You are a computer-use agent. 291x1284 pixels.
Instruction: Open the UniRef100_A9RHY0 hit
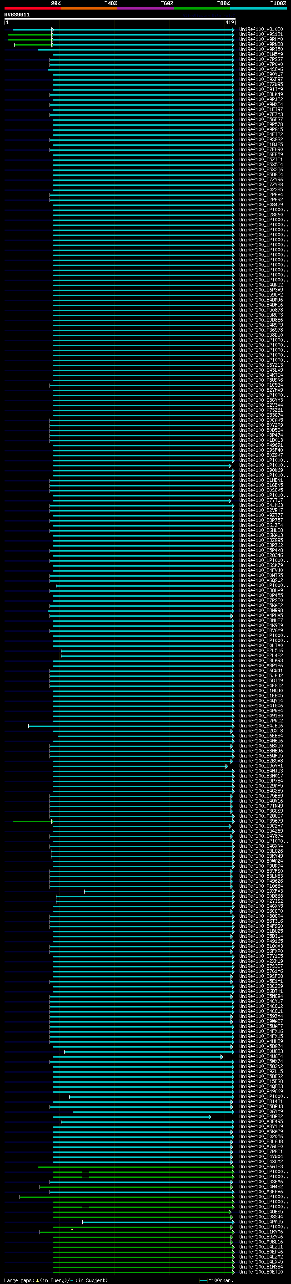(x=261, y=39)
